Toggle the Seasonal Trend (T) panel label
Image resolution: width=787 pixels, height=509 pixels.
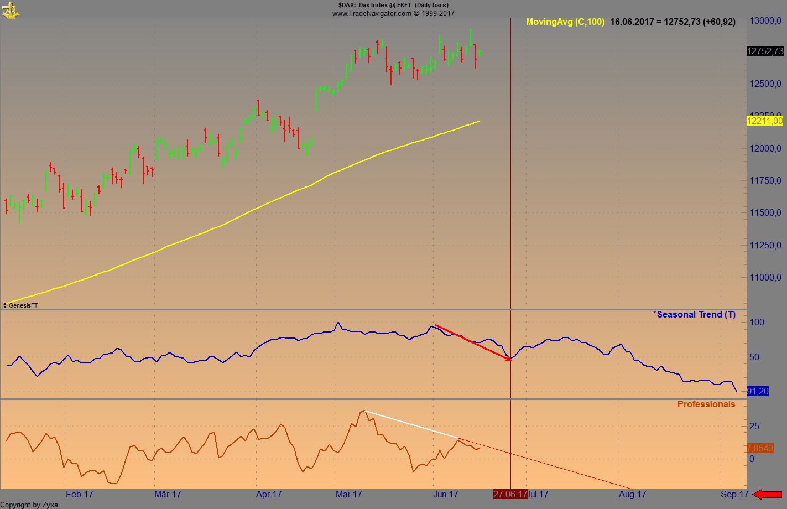pyautogui.click(x=693, y=314)
